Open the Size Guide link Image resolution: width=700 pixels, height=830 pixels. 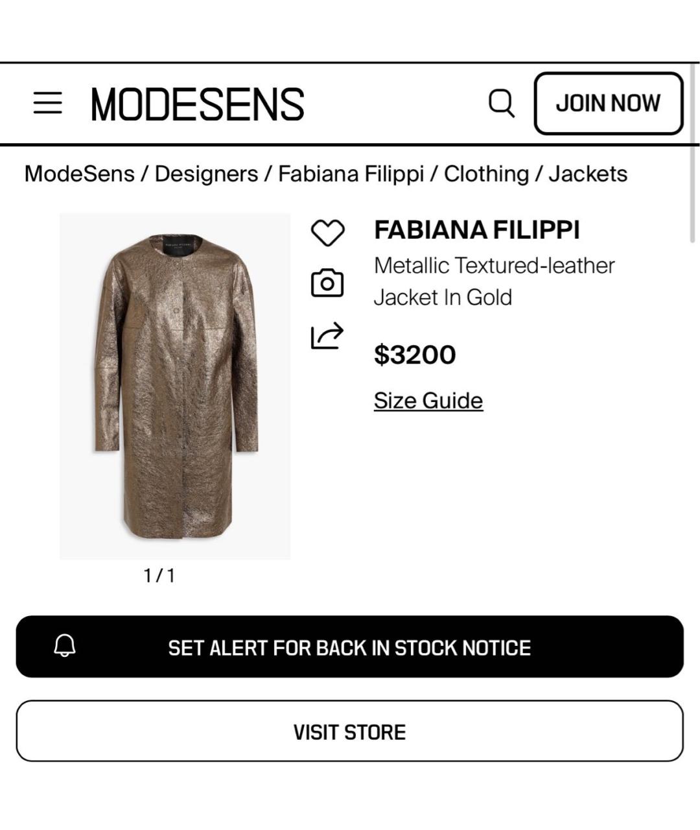coord(428,401)
